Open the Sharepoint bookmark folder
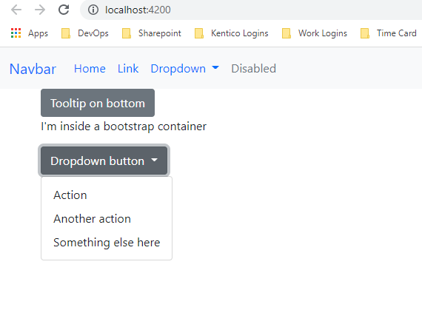This screenshot has height=327, width=422. point(151,33)
